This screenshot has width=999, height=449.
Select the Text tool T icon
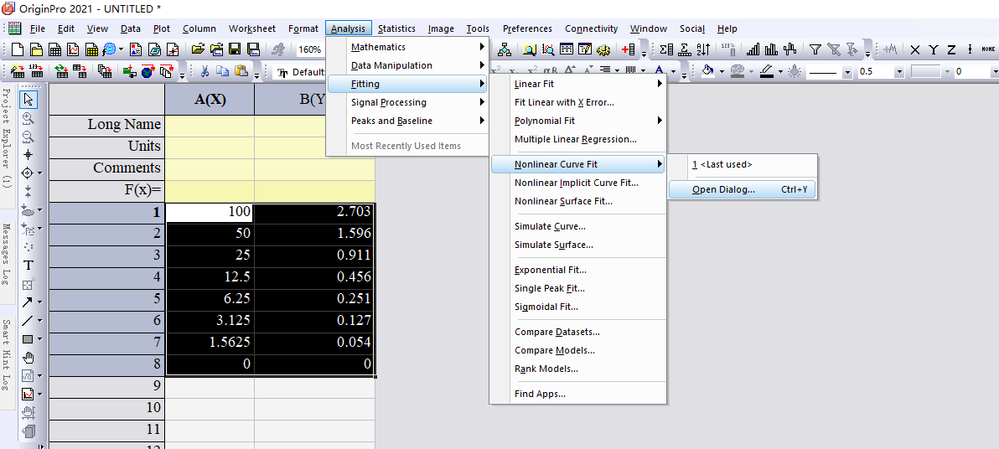tap(28, 265)
